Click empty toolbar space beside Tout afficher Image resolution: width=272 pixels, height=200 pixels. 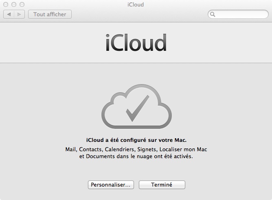(x=138, y=14)
